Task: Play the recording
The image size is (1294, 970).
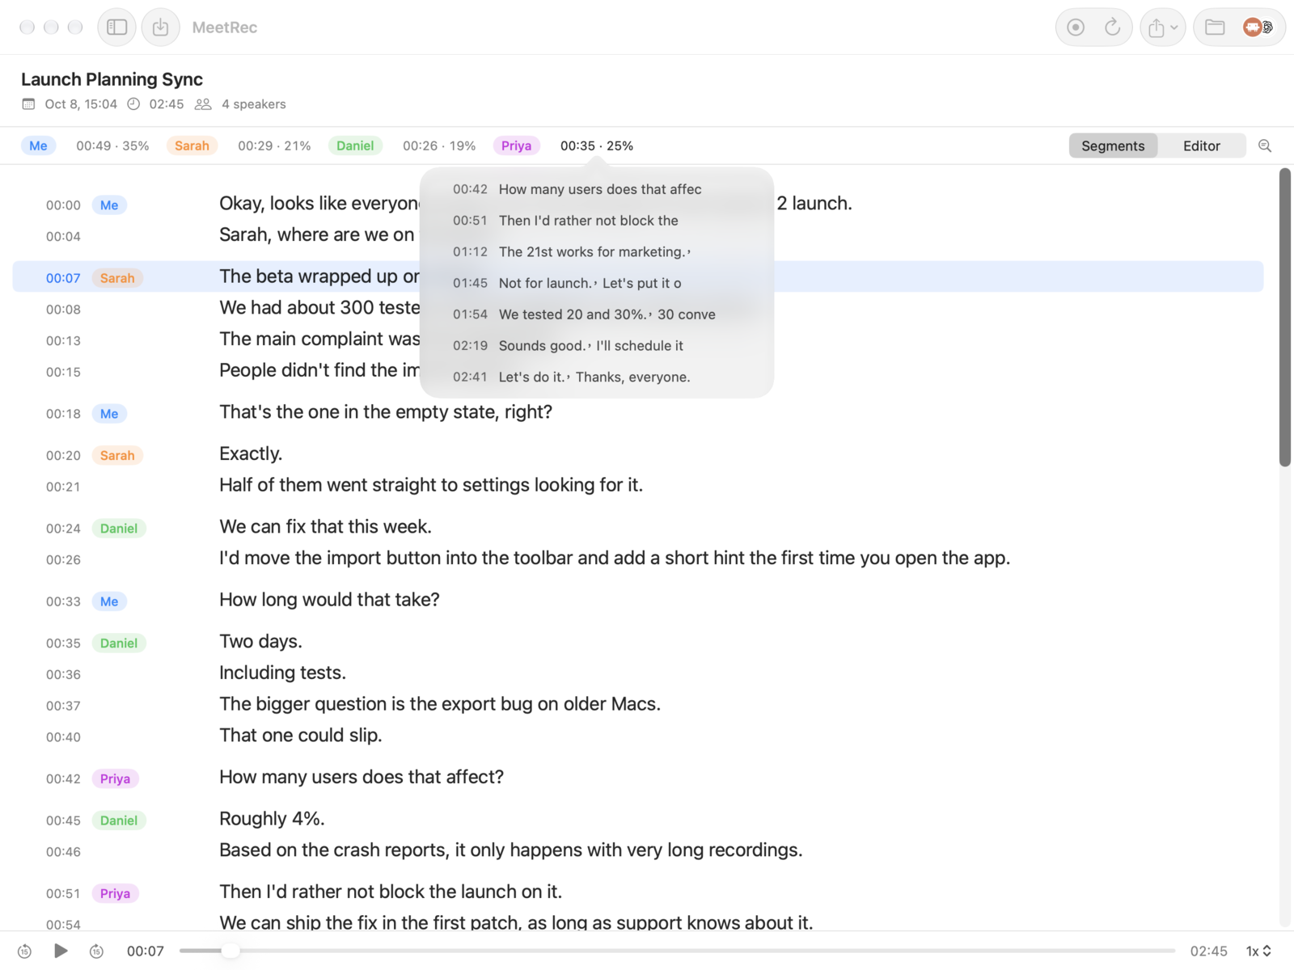Action: (x=61, y=951)
